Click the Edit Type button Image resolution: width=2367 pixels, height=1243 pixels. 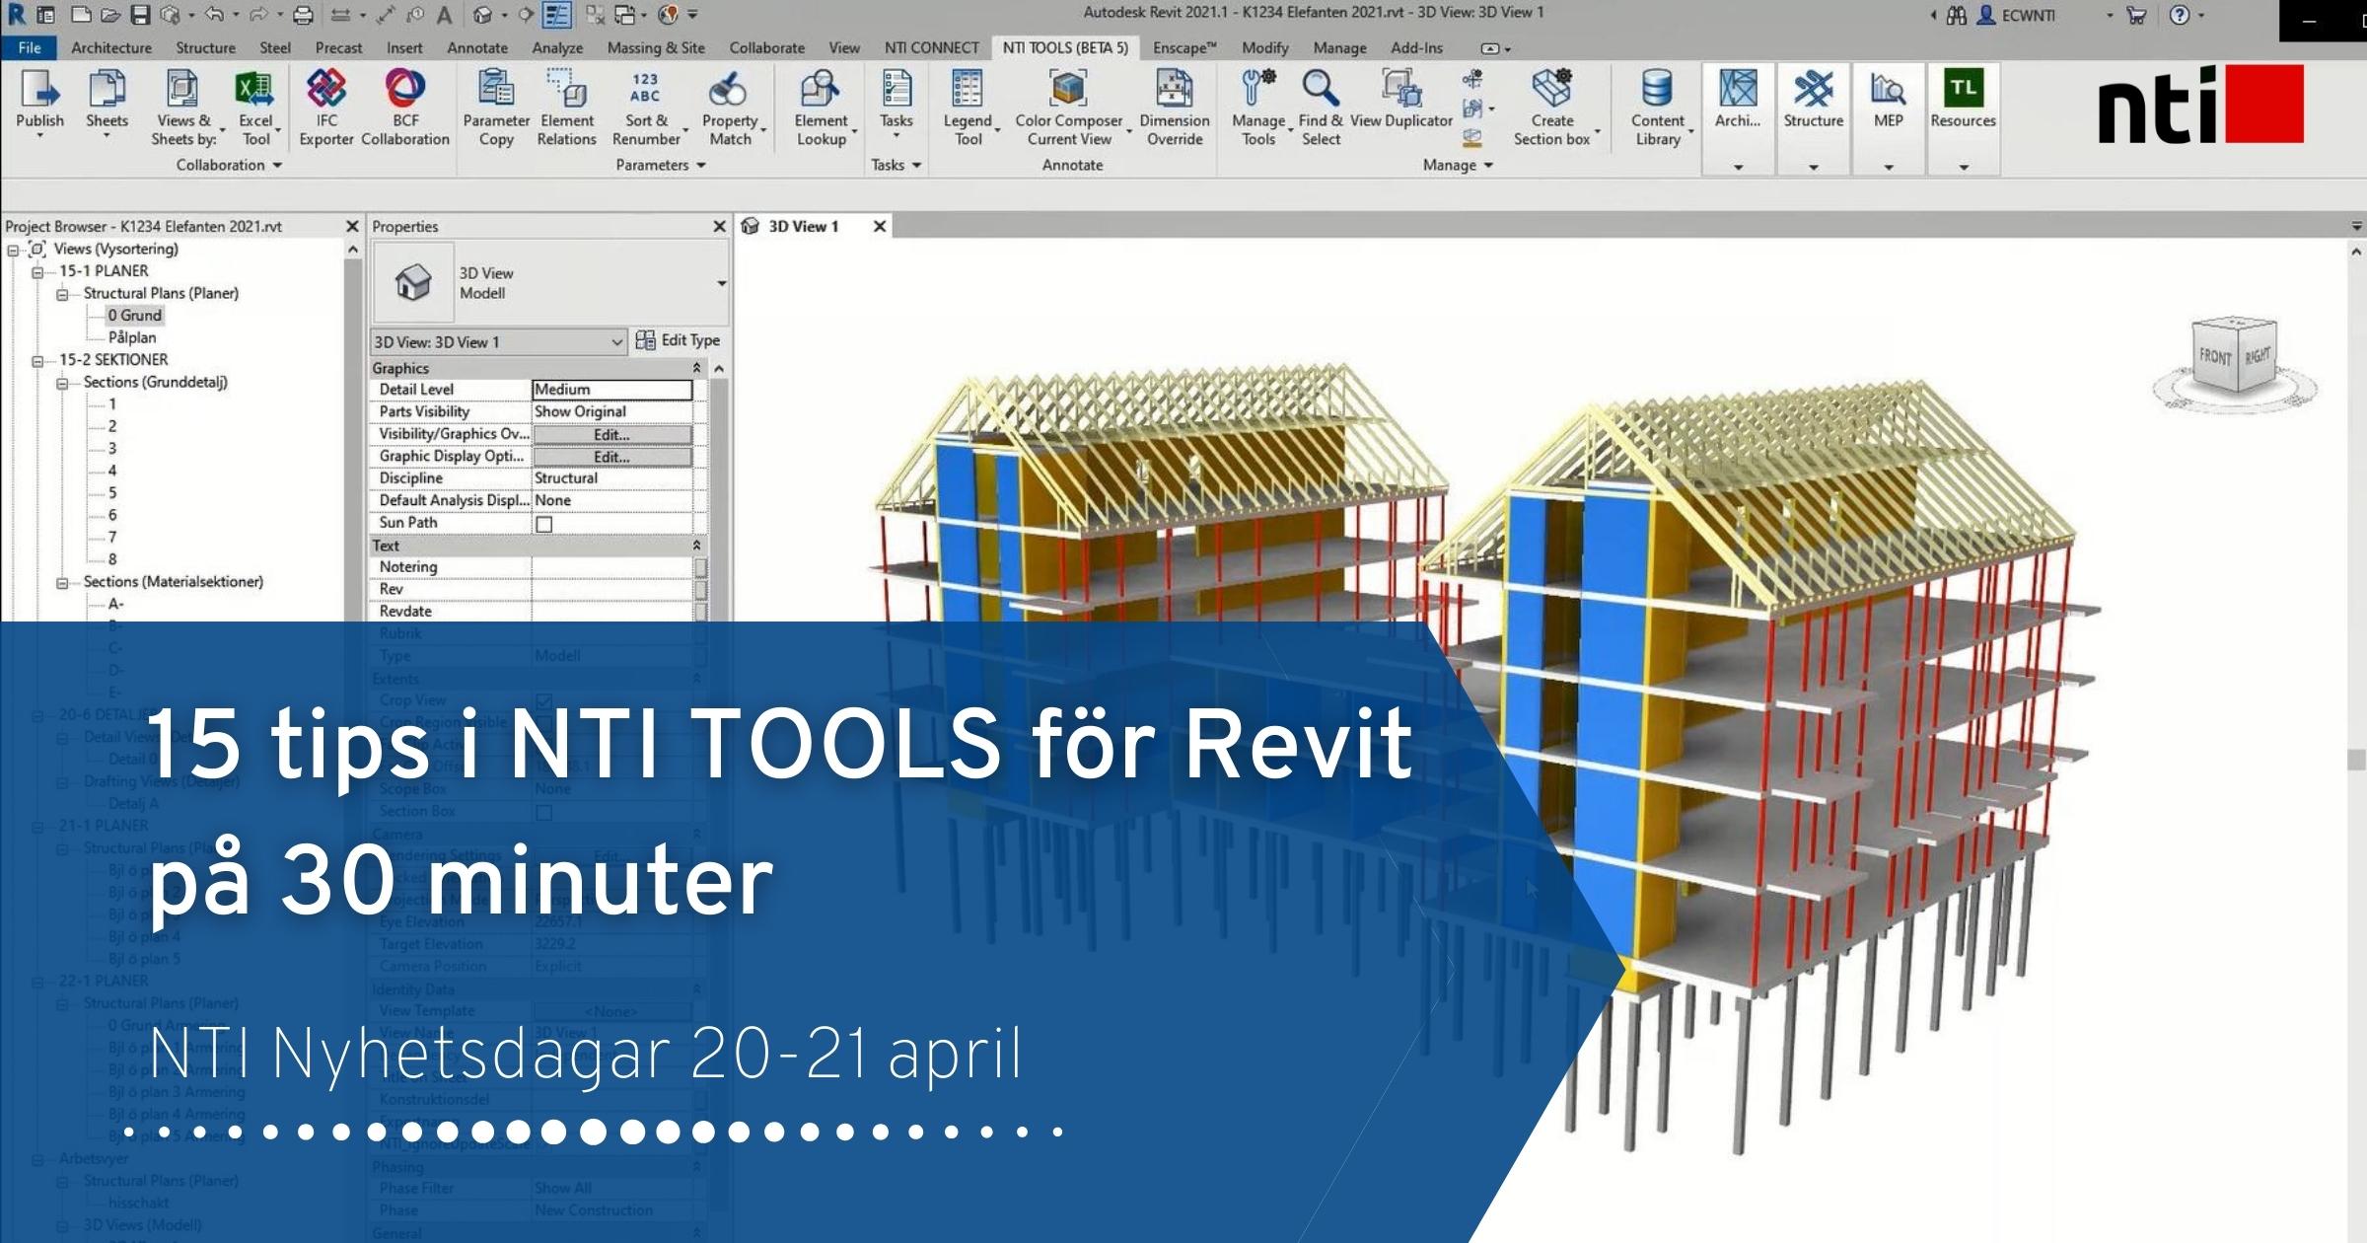pos(679,340)
